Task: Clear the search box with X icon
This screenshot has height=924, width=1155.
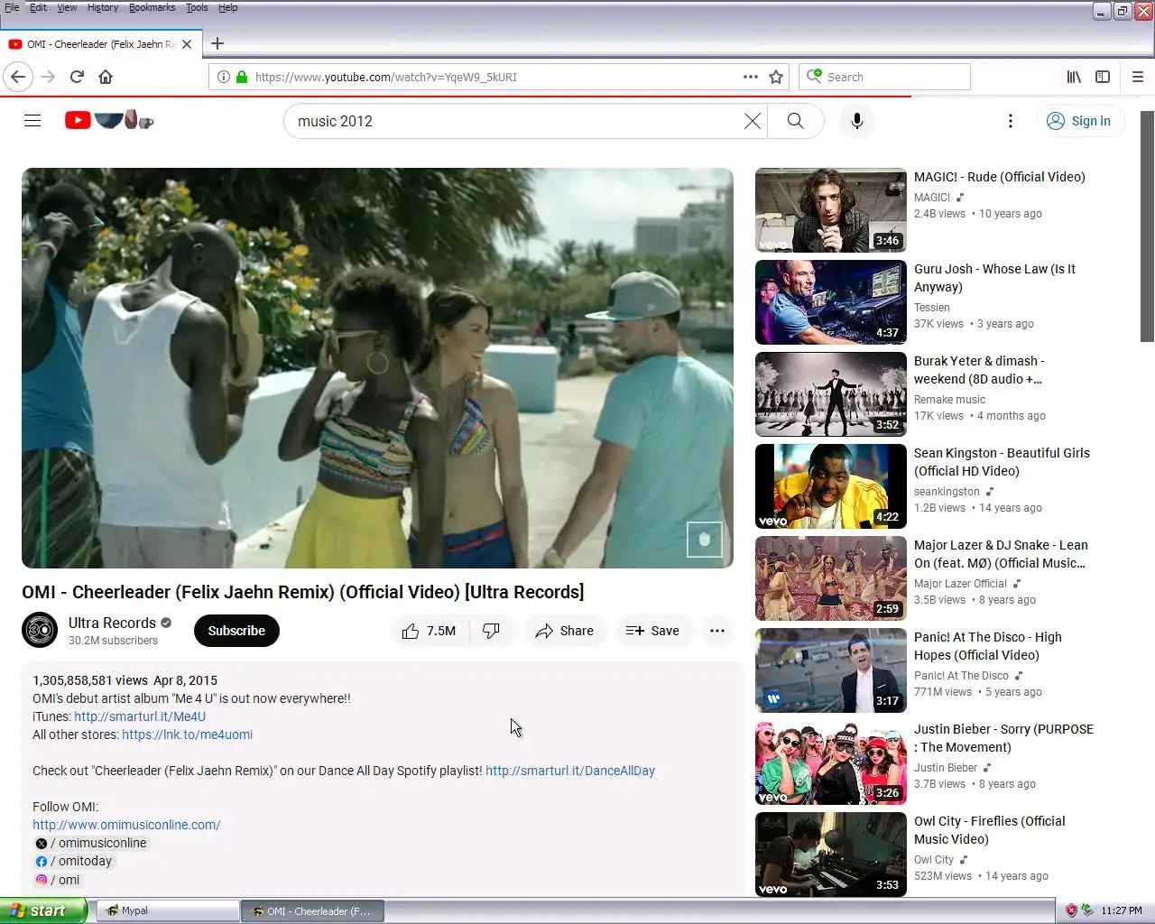Action: tap(752, 121)
